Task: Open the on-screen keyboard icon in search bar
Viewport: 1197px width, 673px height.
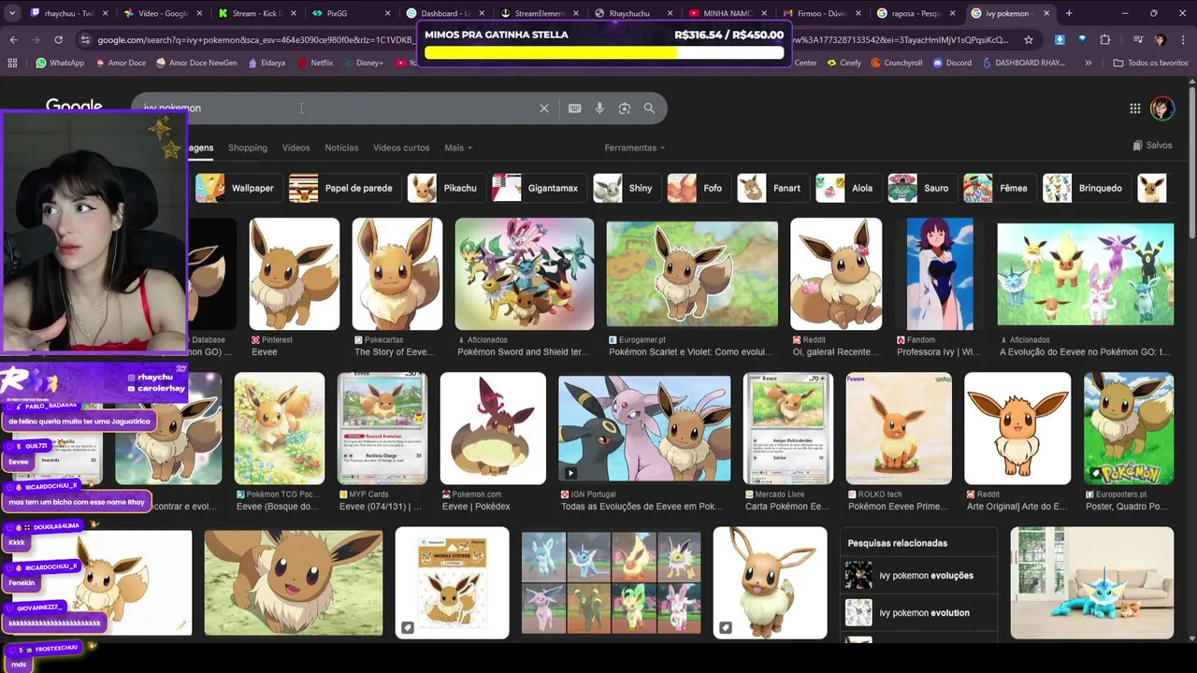Action: tap(574, 108)
